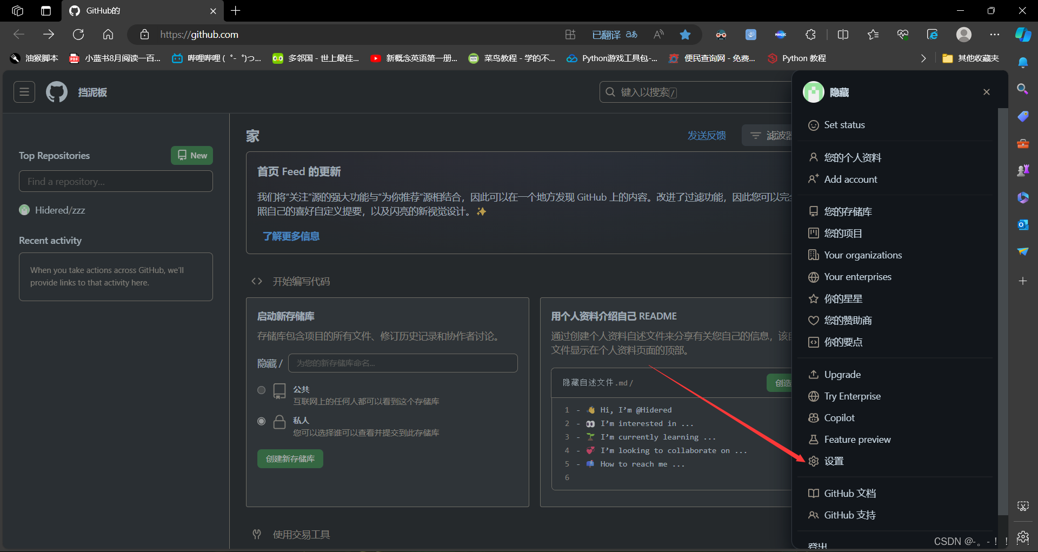This screenshot has height=552, width=1038.
Task: Close the GitHub browser tab
Action: click(x=213, y=11)
